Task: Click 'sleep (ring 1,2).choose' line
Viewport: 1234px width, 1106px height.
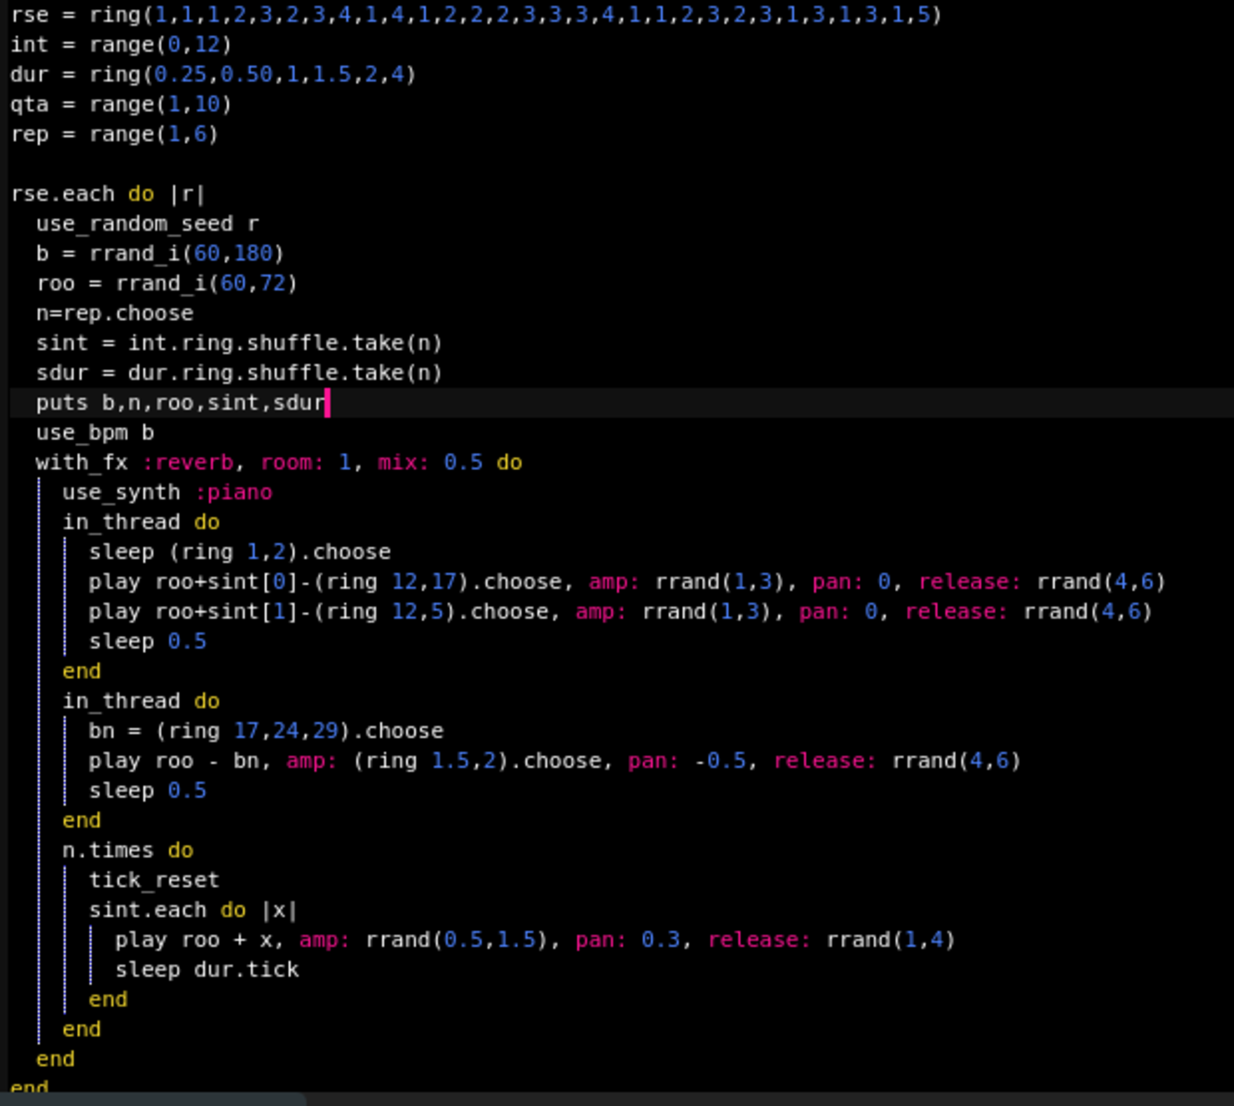Action: point(239,552)
